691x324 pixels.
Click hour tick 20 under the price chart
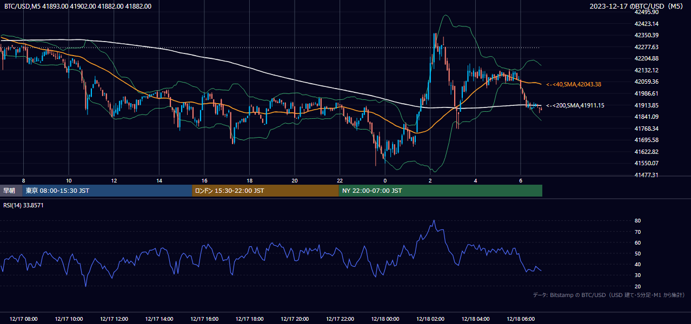(295, 180)
